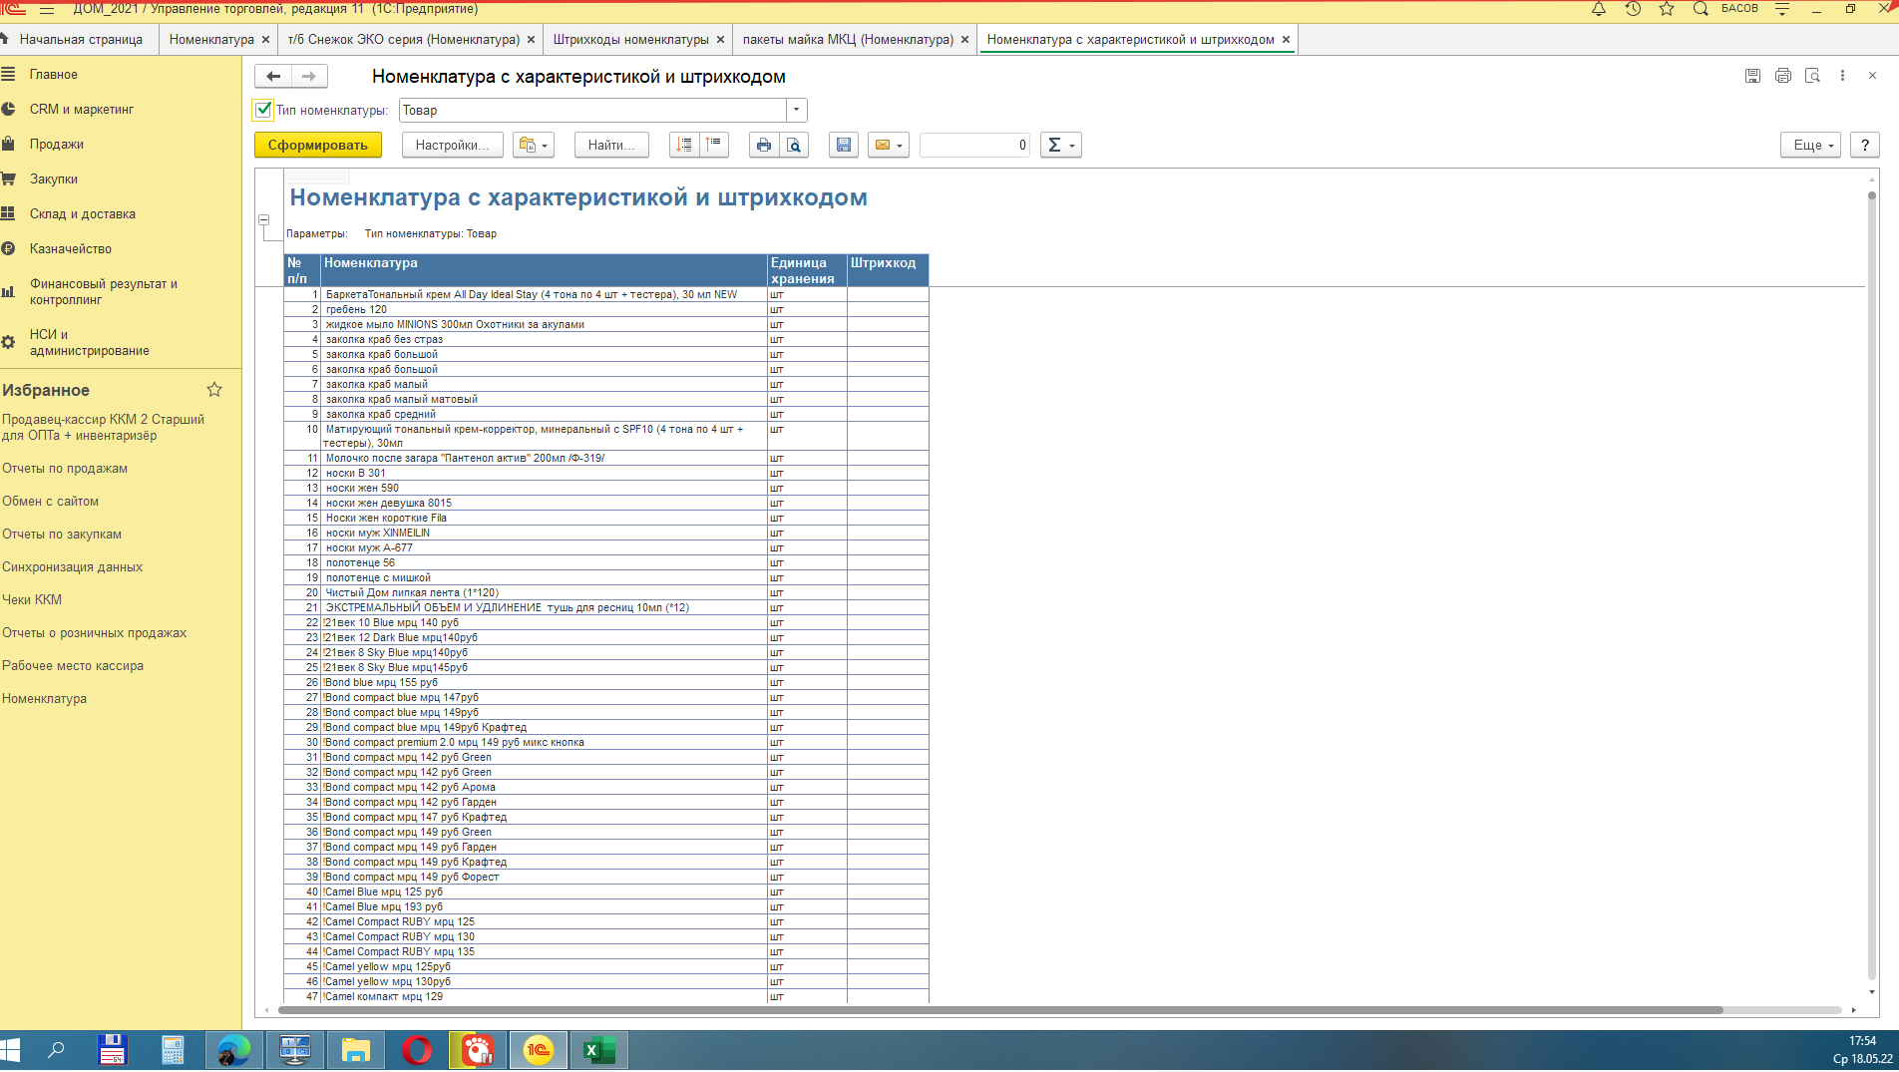Open Чеки ККМ favorite
Image resolution: width=1899 pixels, height=1072 pixels.
pyautogui.click(x=32, y=600)
